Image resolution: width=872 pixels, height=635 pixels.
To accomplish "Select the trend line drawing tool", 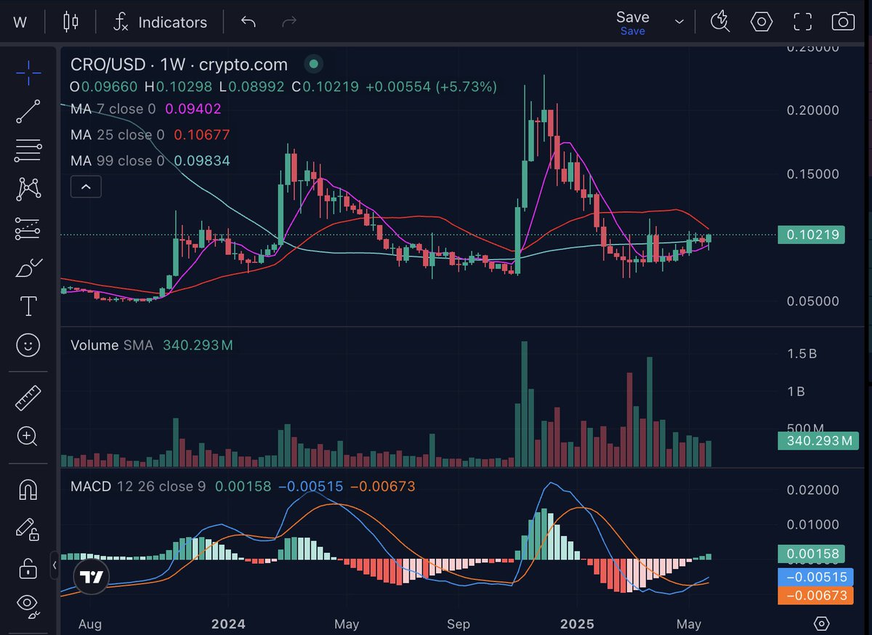I will click(28, 111).
